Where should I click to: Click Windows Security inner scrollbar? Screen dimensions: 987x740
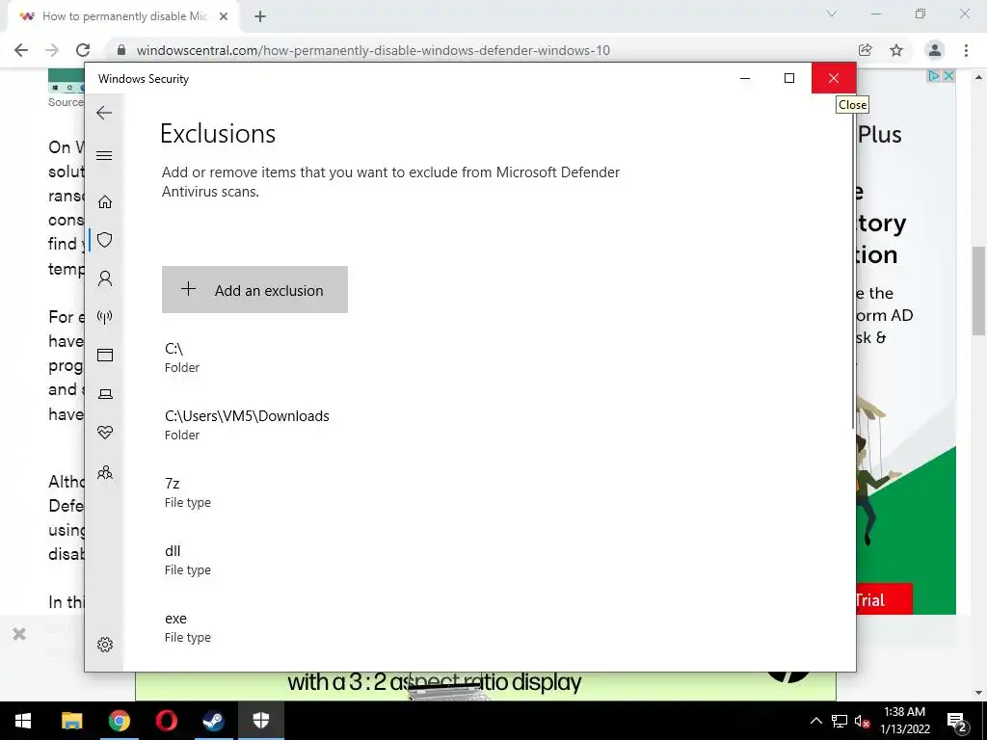[854, 272]
